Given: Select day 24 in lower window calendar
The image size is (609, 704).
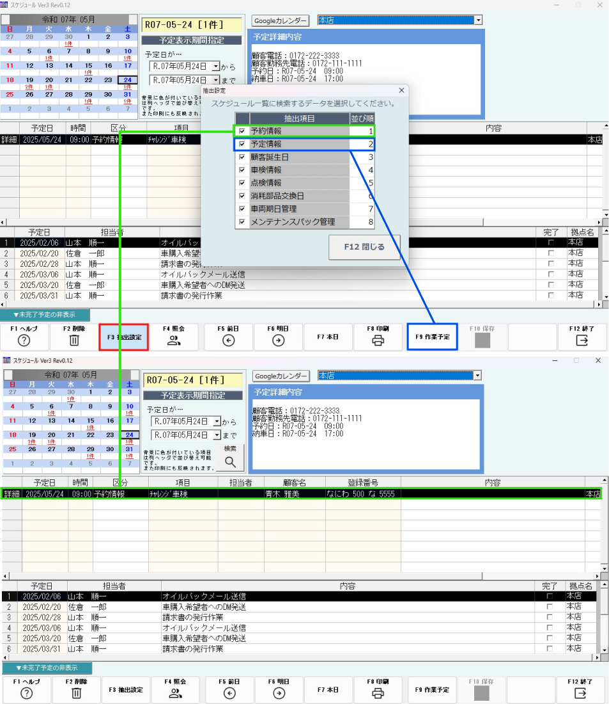Looking at the screenshot, I should tap(129, 435).
